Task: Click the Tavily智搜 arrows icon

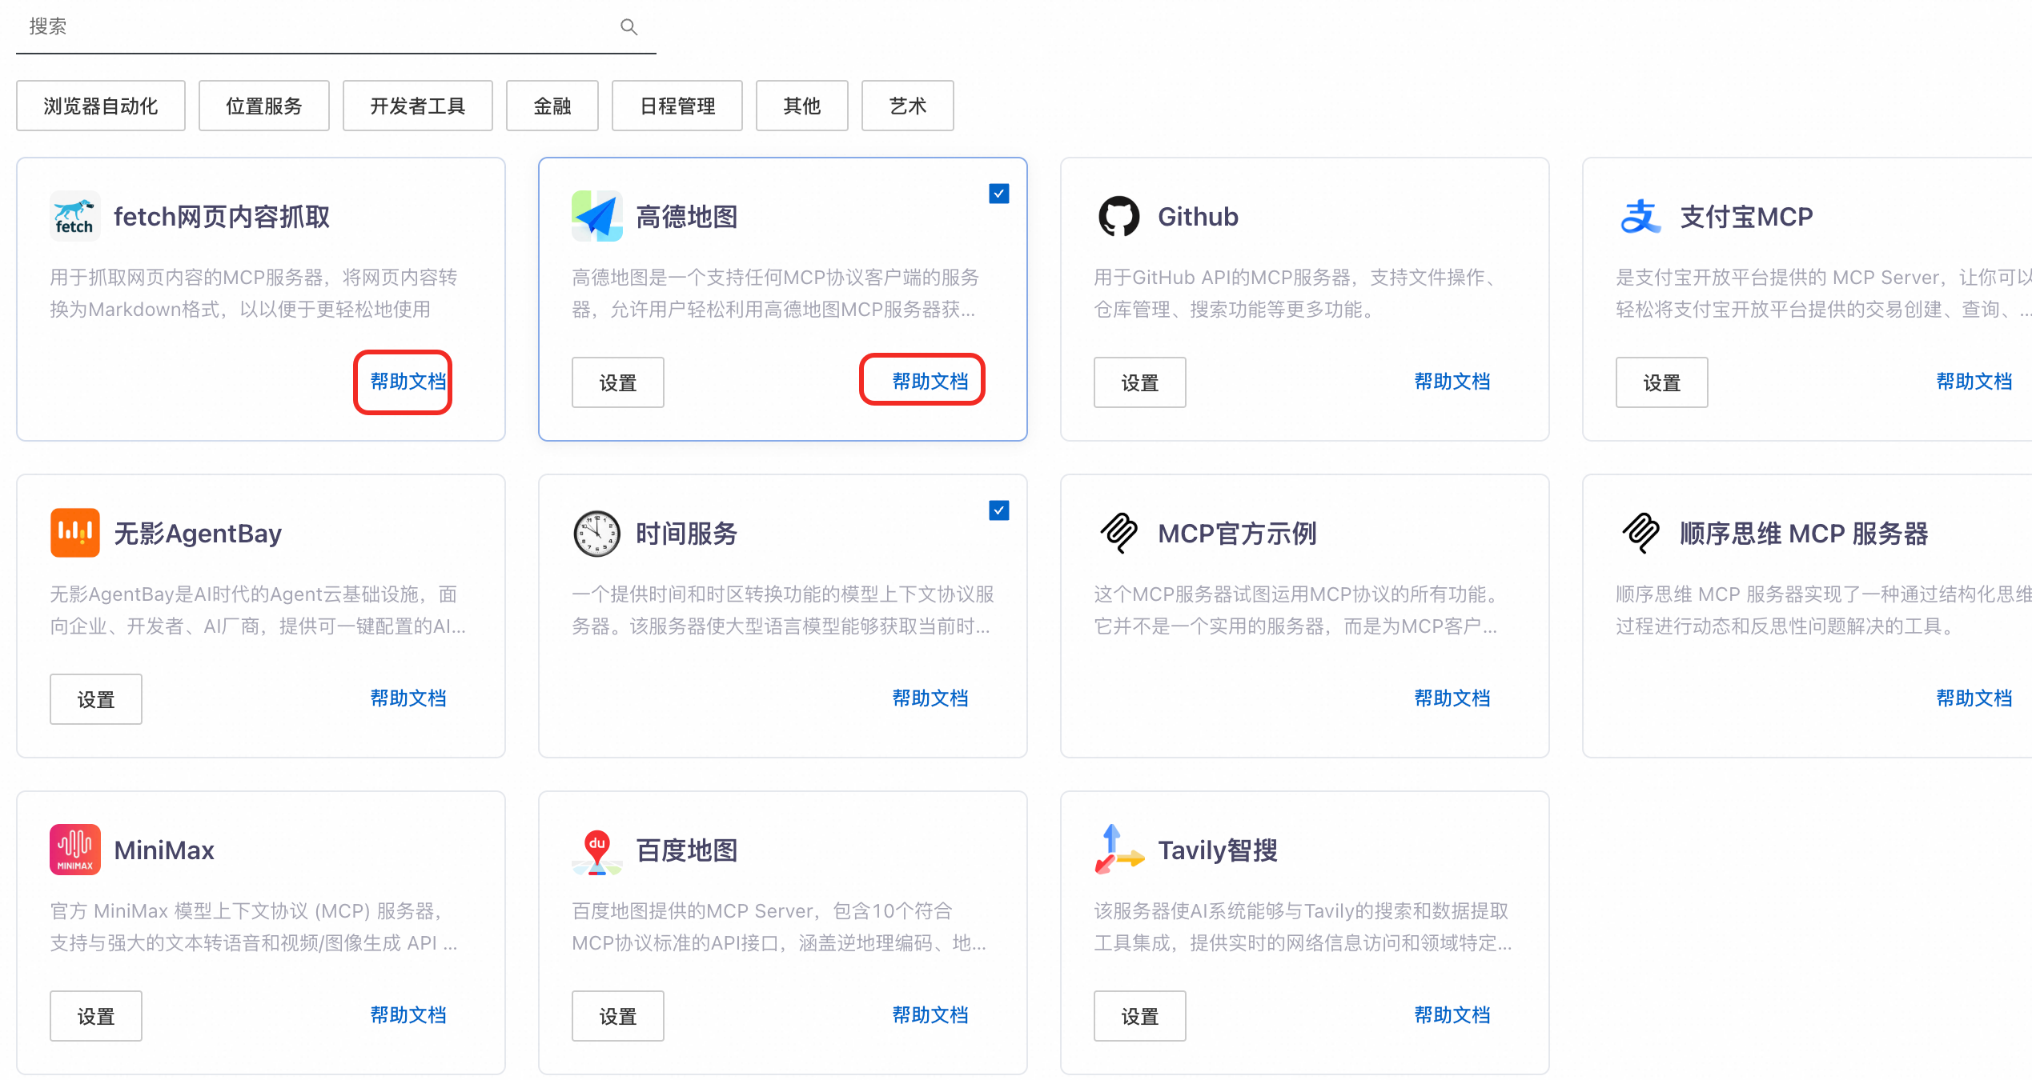Action: pos(1118,850)
